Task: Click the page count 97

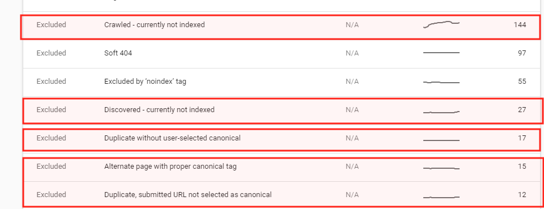Action: [522, 53]
